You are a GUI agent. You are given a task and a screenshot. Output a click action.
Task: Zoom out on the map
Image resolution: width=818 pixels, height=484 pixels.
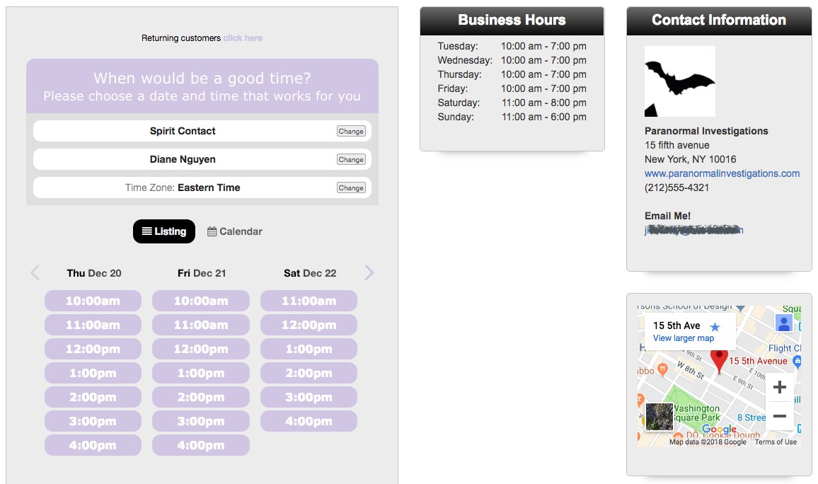[780, 416]
